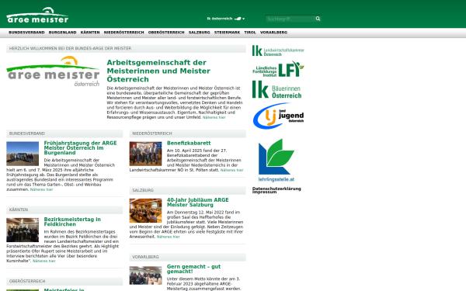Click the Niederösterreich section header
This screenshot has height=291, width=466.
[x=188, y=133]
